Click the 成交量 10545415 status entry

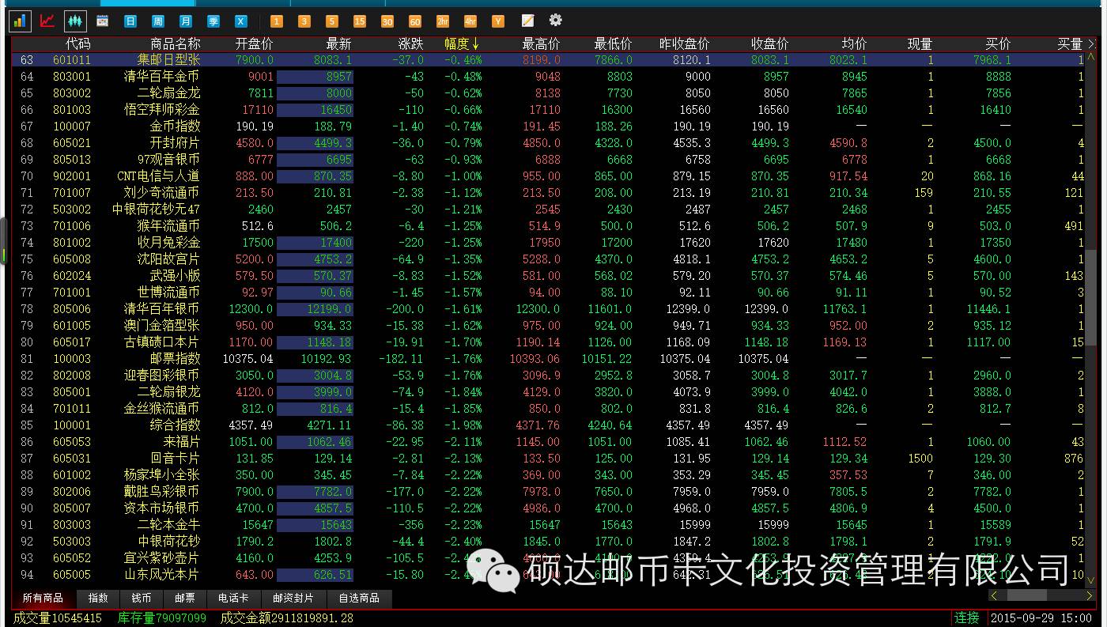58,618
